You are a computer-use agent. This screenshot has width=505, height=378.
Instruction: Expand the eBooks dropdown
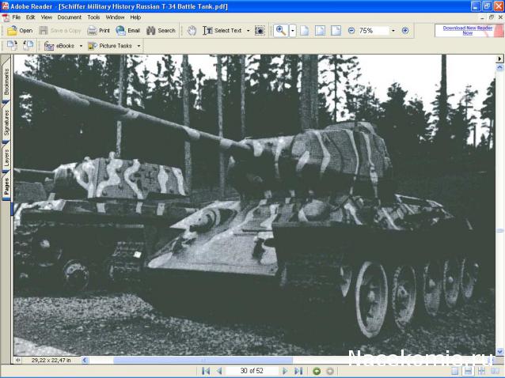[81, 46]
